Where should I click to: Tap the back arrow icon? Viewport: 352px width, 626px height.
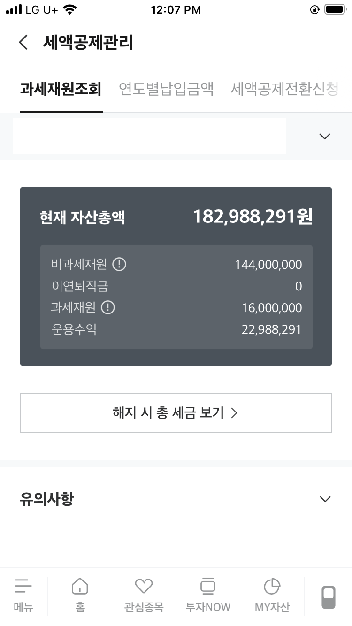(x=23, y=42)
